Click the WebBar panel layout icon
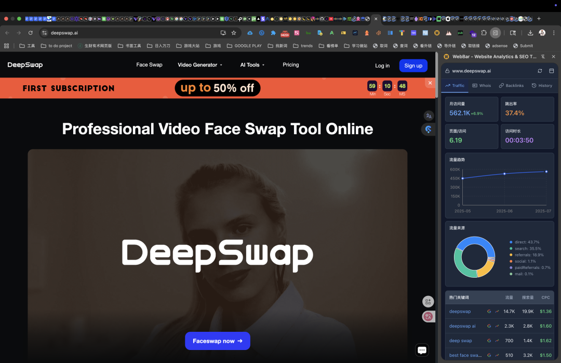The height and width of the screenshot is (363, 561). 551,71
